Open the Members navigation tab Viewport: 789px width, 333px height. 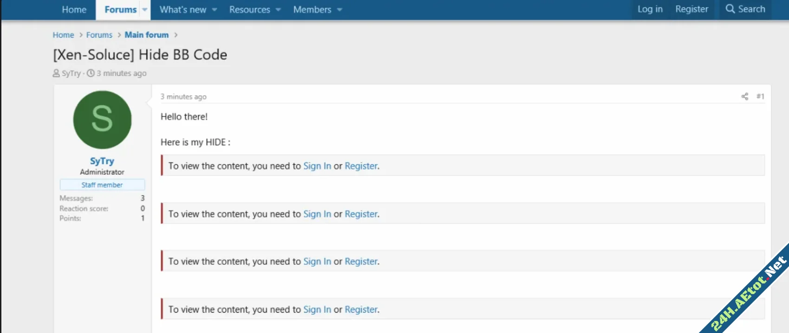[x=312, y=10]
